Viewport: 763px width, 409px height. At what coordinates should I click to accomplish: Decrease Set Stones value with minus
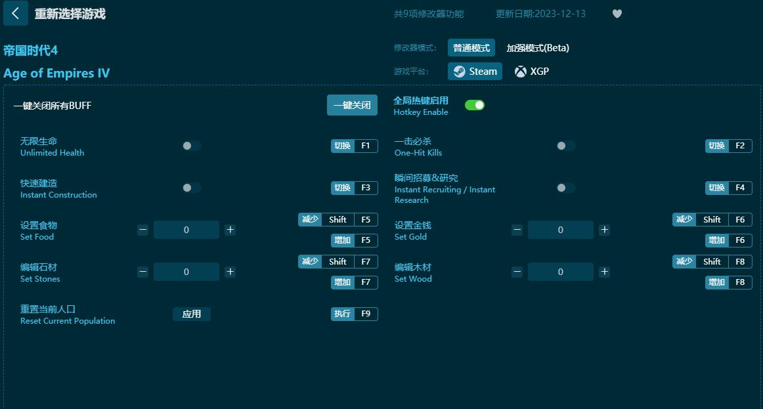pos(142,272)
